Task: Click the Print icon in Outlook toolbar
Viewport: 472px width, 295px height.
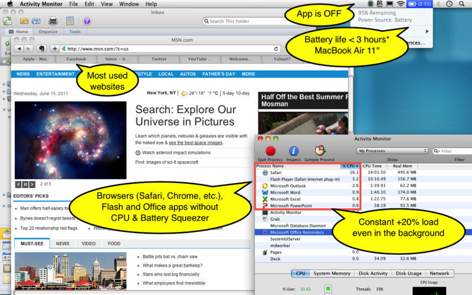Action: 53,21
